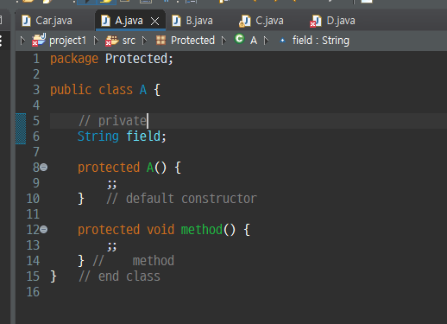
Task: Click the B.java file icon
Action: click(176, 21)
